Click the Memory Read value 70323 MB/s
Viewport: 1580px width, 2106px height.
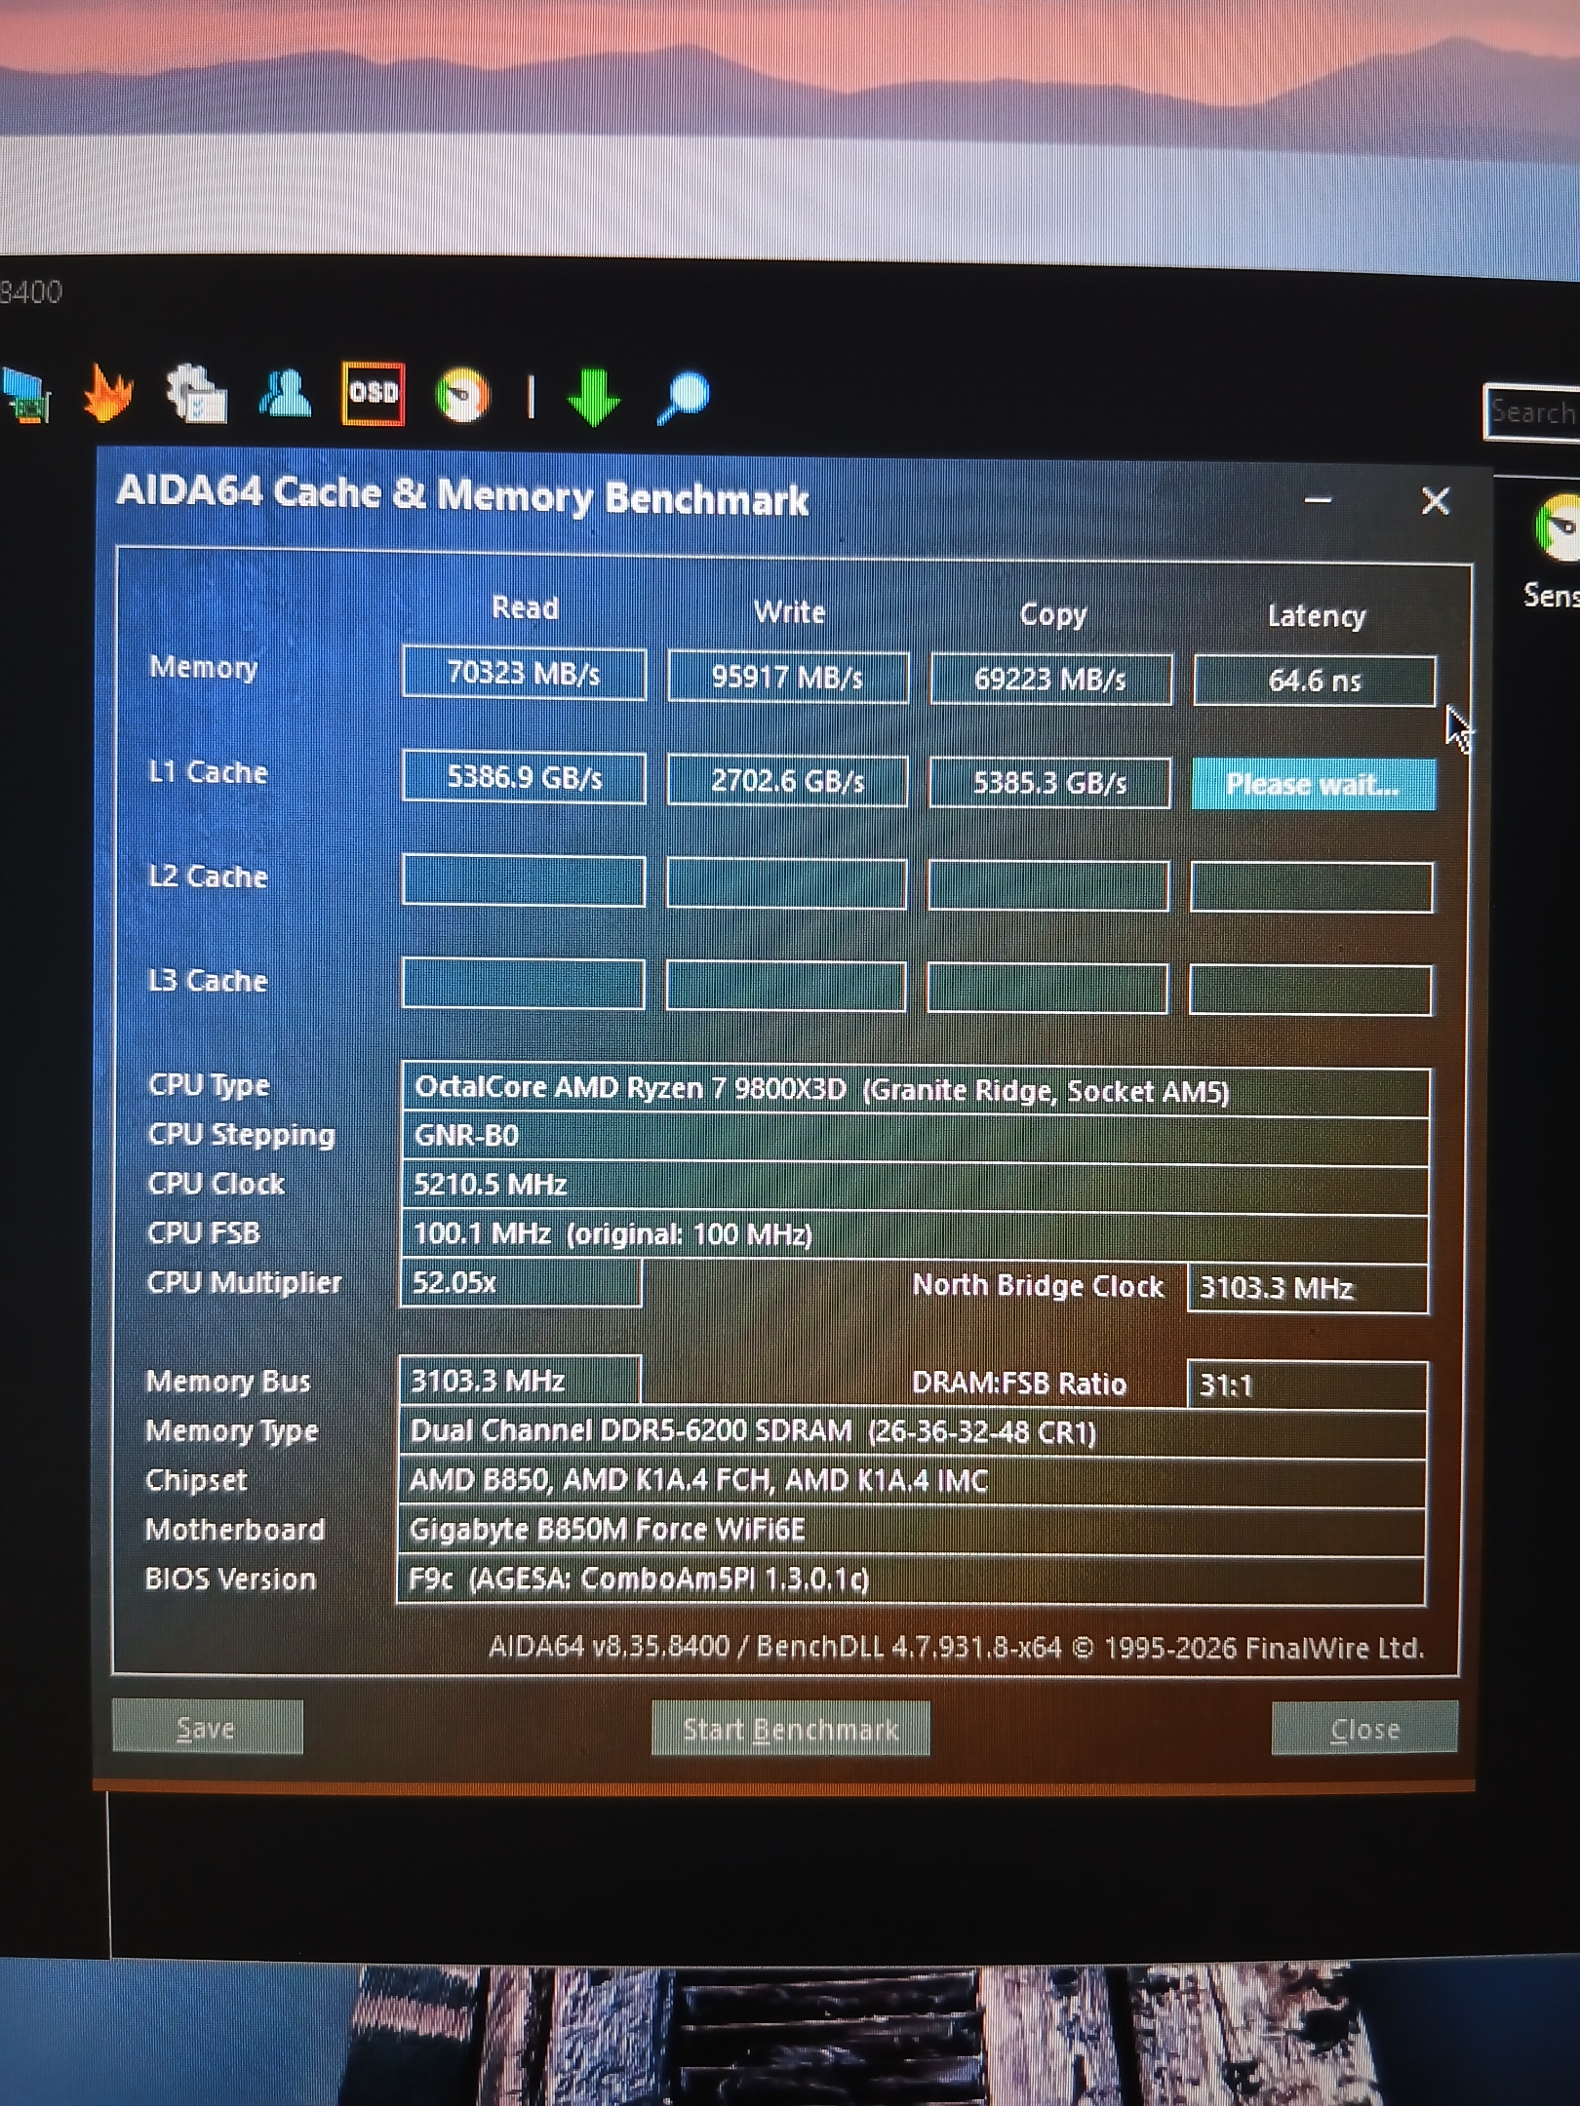coord(524,674)
